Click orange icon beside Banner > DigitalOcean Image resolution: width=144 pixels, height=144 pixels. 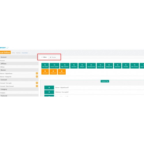tap(37, 73)
